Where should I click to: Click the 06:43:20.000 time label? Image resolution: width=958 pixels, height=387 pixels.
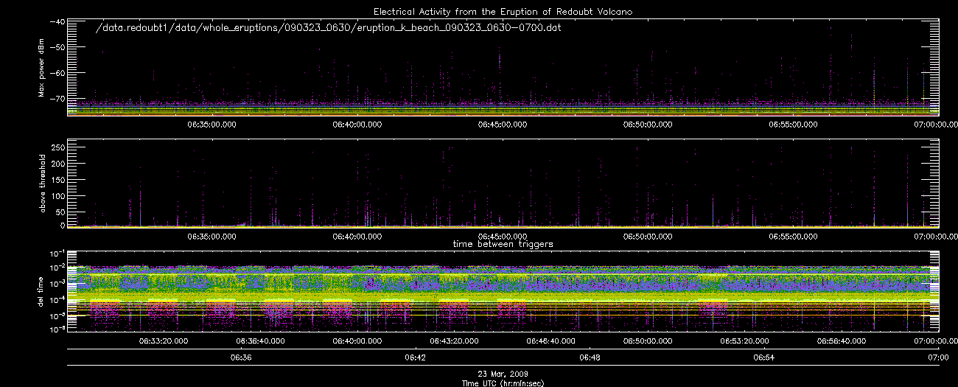(x=454, y=341)
